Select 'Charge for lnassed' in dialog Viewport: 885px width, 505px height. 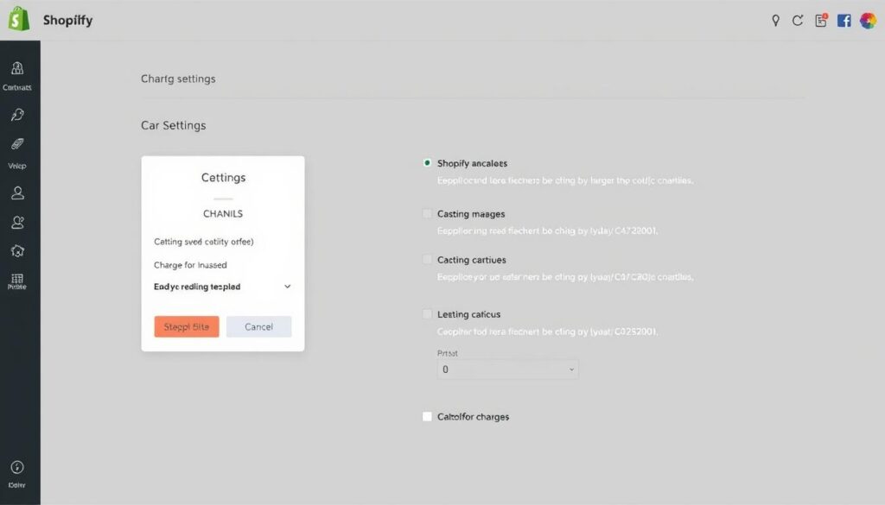(190, 265)
